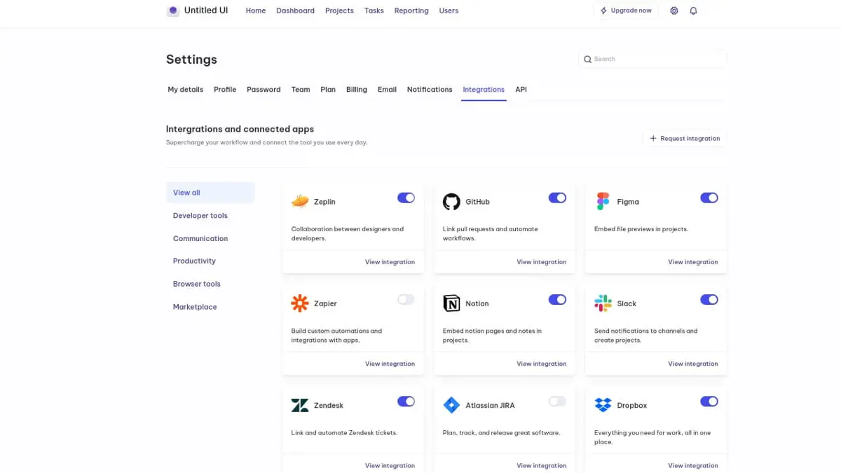841x473 pixels.
Task: Click the Zapier orange icon
Action: (x=299, y=303)
